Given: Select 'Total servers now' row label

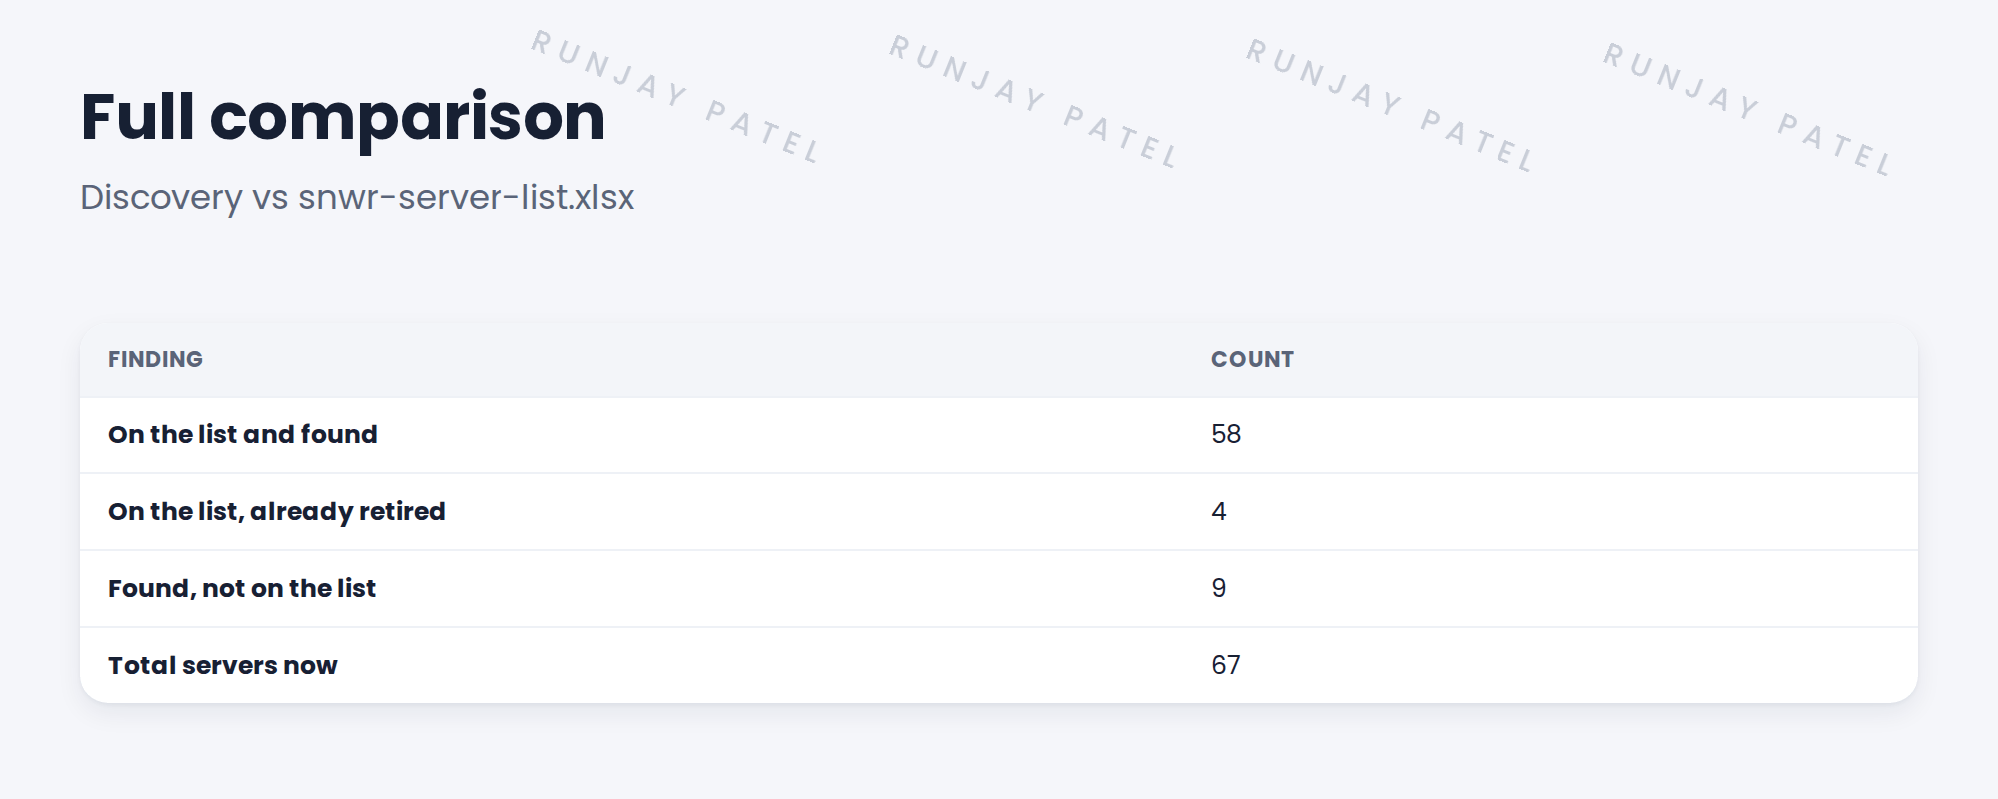Looking at the screenshot, I should tap(223, 665).
